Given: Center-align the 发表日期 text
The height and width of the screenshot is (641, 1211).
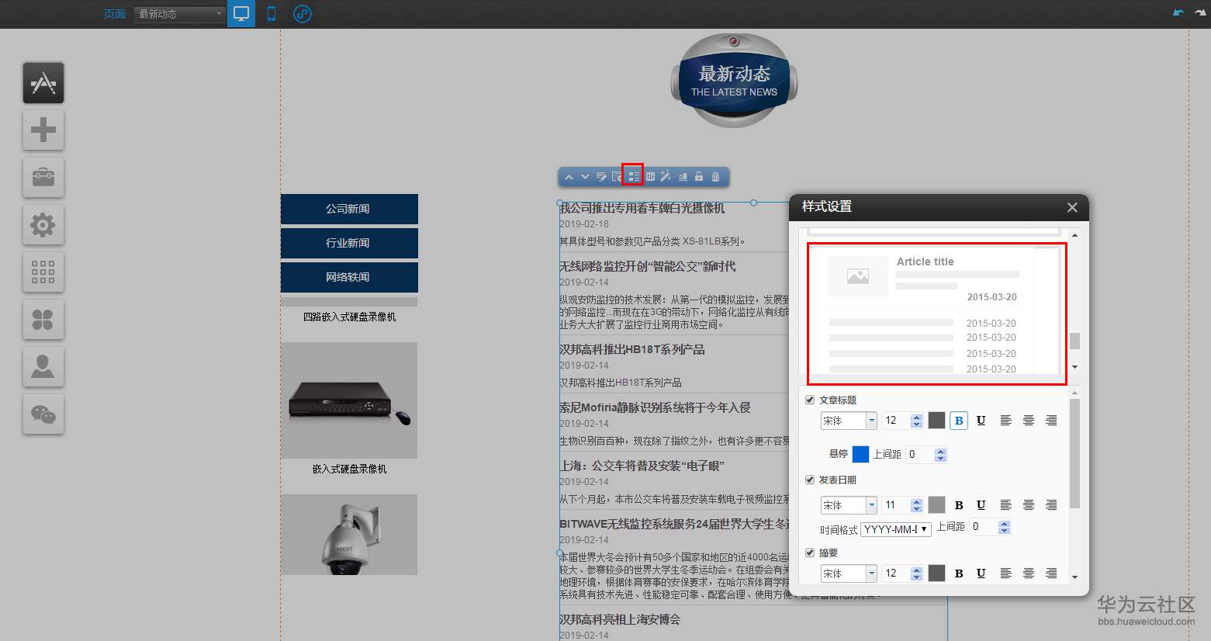Looking at the screenshot, I should [1029, 505].
